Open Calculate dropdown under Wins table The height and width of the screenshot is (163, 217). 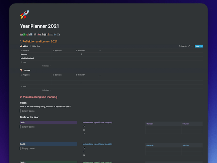[46, 66]
